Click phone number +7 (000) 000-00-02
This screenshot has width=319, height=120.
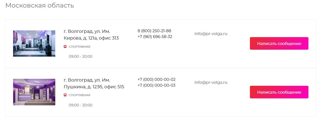[156, 80]
